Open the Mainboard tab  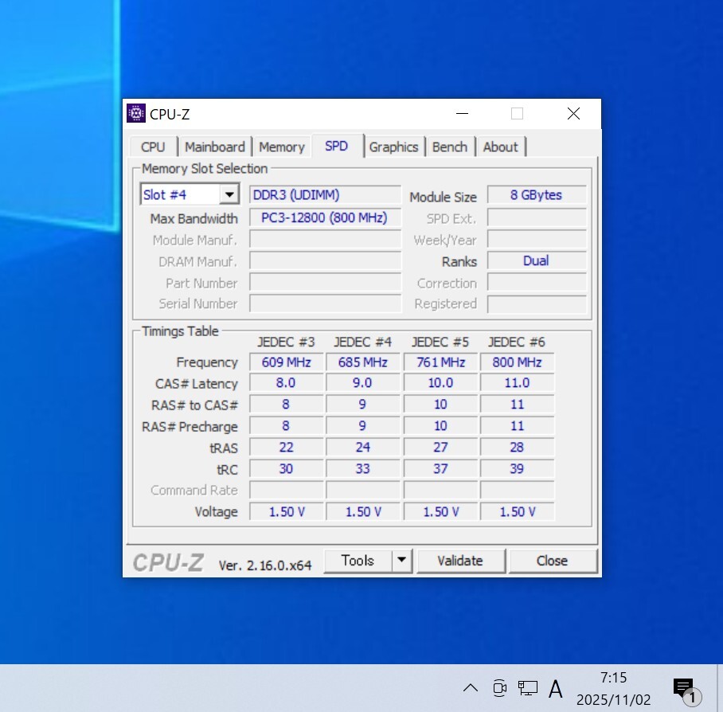tap(214, 147)
